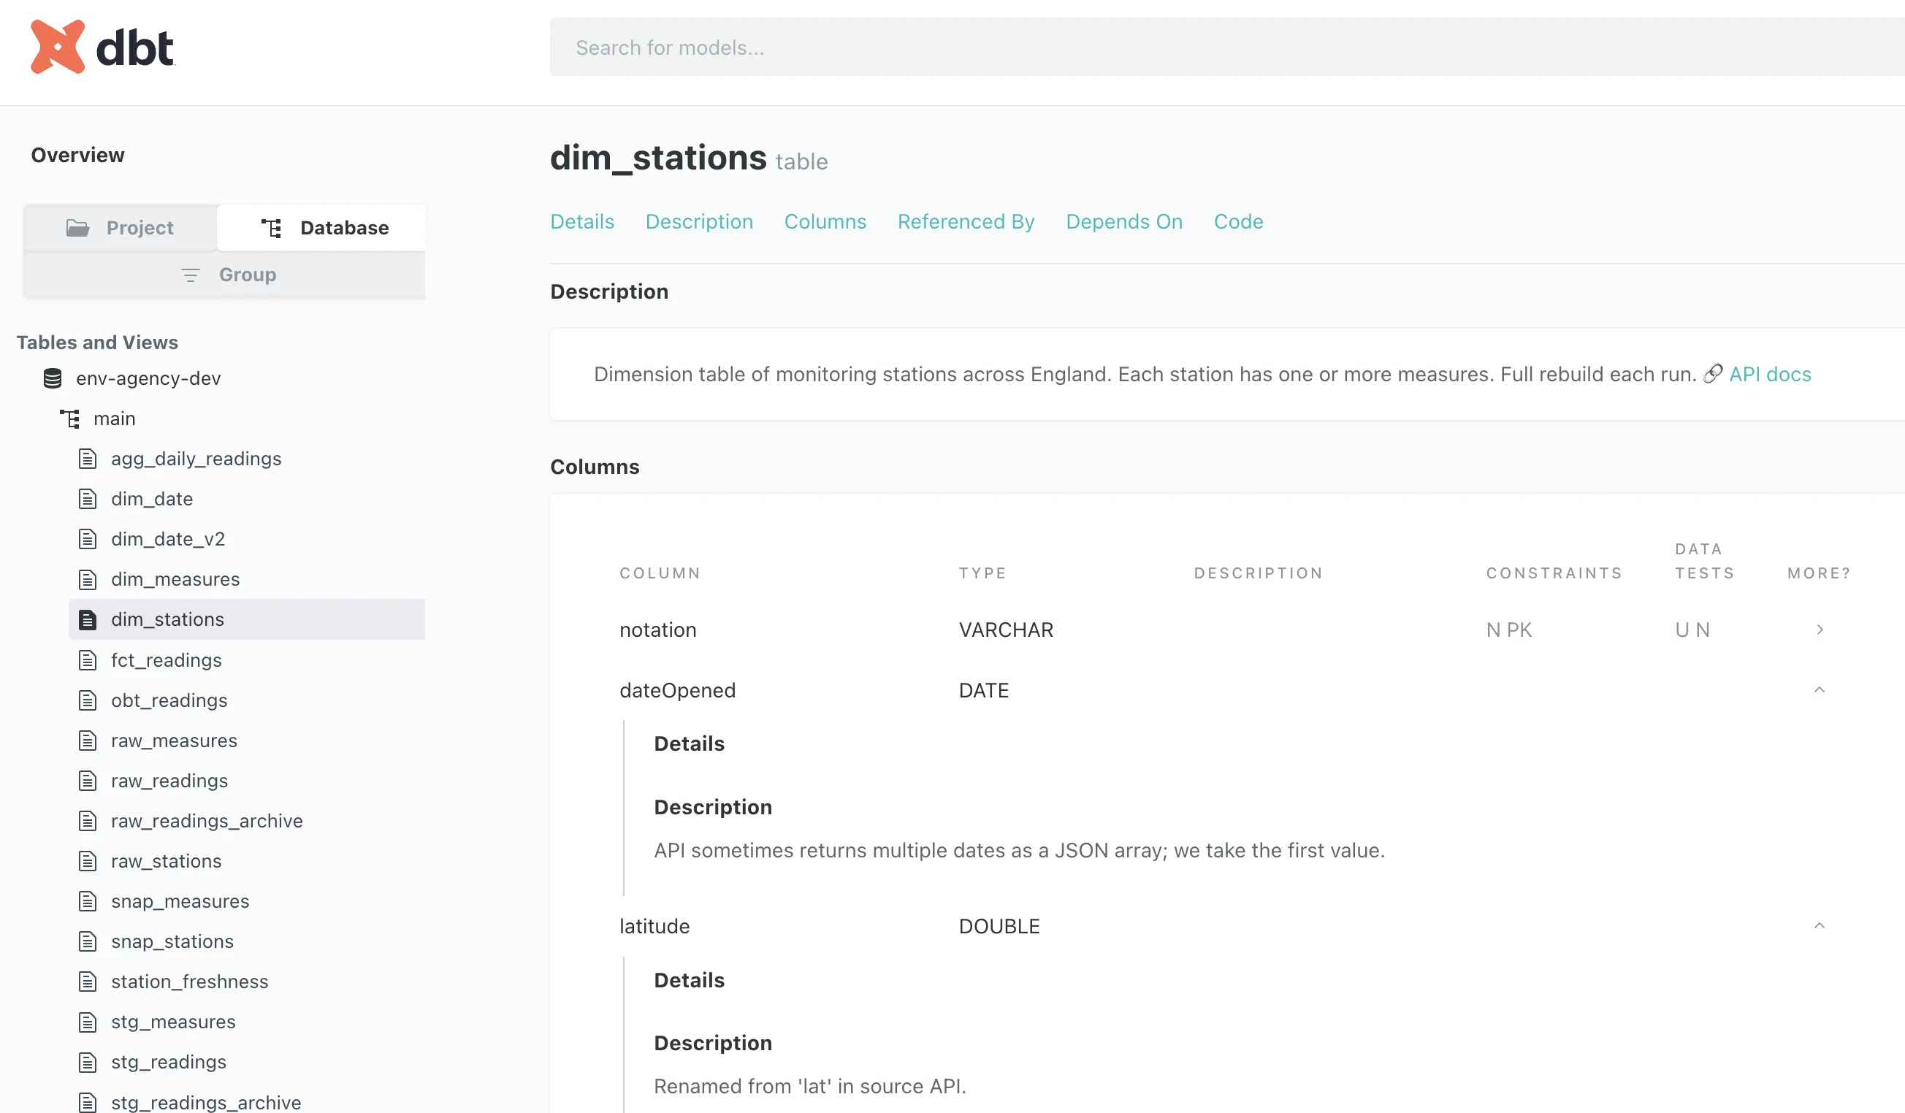Click the main schema tree icon
This screenshot has width=1905, height=1113.
(69, 418)
